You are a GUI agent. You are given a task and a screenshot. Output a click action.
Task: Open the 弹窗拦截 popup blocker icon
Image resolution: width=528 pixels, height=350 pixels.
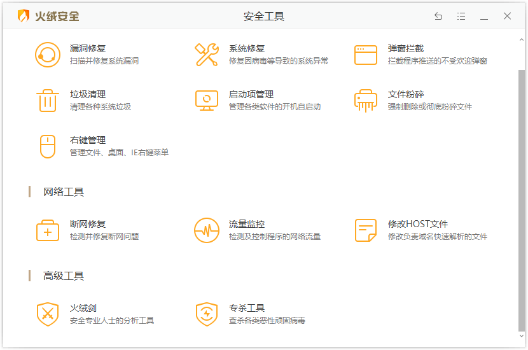click(x=366, y=55)
